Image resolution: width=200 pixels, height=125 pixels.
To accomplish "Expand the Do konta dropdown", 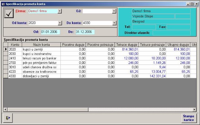I will 114,23.
